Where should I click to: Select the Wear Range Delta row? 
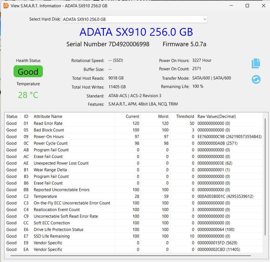[134, 170]
